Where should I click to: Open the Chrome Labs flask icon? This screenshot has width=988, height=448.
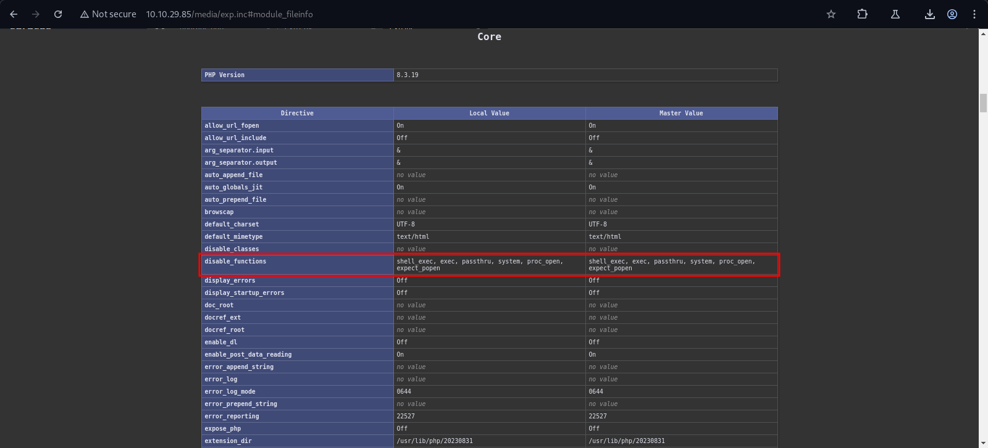pyautogui.click(x=895, y=14)
